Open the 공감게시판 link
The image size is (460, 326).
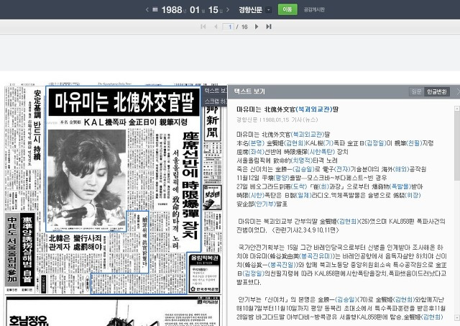314,9
